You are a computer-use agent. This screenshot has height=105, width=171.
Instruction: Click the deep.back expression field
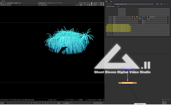141,35
